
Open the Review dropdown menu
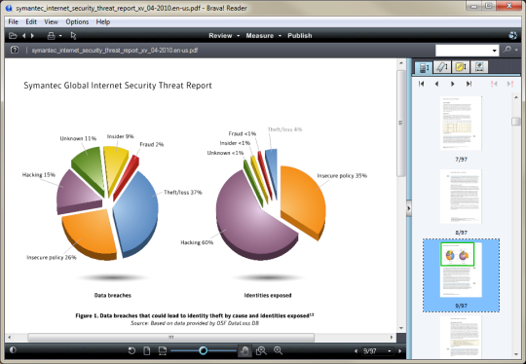(x=224, y=36)
